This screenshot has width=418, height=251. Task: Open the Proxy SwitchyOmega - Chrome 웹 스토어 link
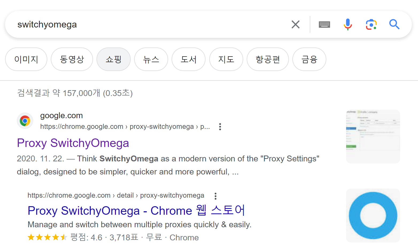pyautogui.click(x=136, y=211)
